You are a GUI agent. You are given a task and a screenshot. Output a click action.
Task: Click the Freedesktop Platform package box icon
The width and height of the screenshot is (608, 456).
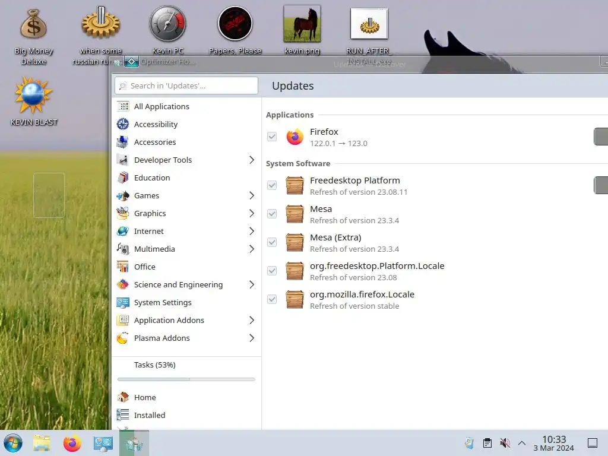294,185
